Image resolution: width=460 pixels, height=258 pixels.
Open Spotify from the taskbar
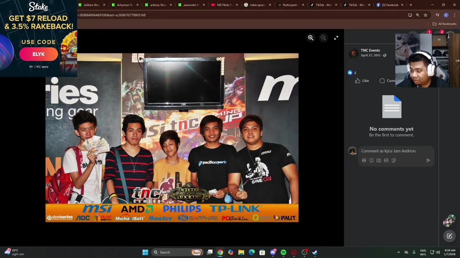(x=283, y=252)
